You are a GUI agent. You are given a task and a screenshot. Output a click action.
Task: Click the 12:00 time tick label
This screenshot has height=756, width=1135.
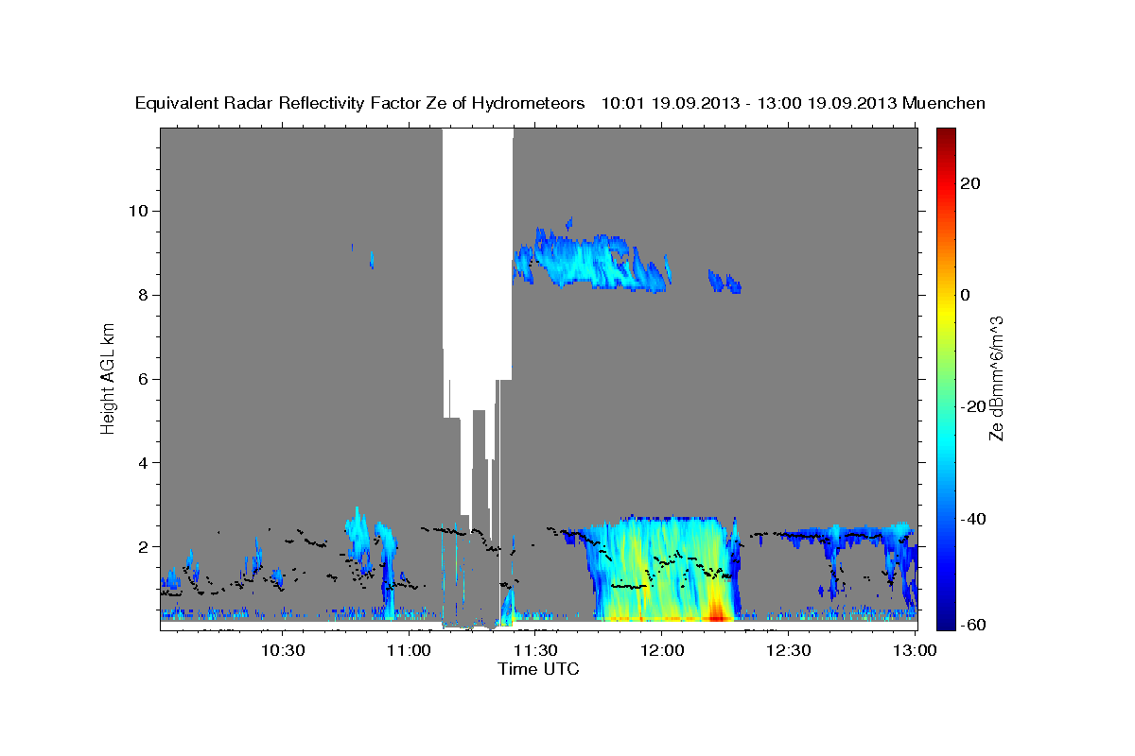[662, 650]
